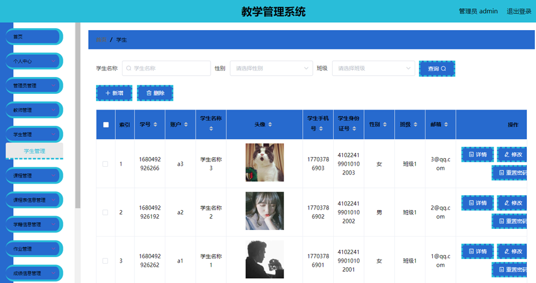Image resolution: width=536 pixels, height=283 pixels.
Task: Click email cell 2@qq.com
Action: (440, 212)
